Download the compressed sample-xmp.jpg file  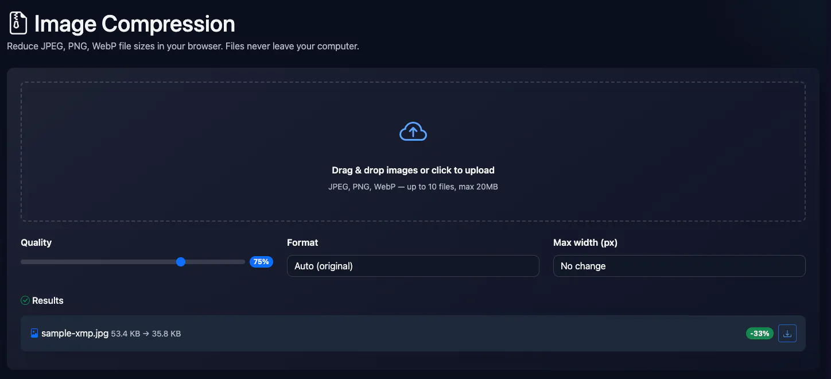[x=787, y=333]
